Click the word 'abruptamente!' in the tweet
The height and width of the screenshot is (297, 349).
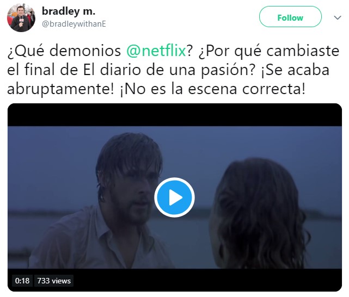pos(60,89)
